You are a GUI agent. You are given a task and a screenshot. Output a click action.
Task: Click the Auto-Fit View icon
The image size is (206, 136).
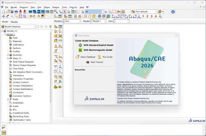(20, 16)
